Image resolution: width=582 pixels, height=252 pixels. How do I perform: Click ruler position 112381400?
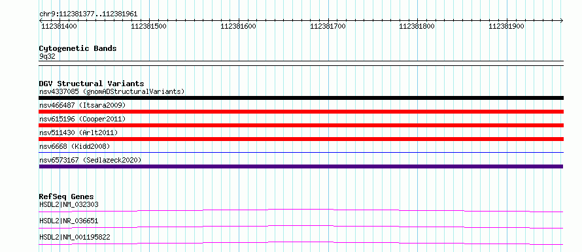(59, 26)
